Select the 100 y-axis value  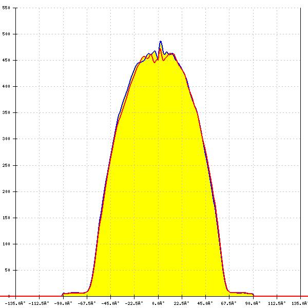[x=6, y=244]
